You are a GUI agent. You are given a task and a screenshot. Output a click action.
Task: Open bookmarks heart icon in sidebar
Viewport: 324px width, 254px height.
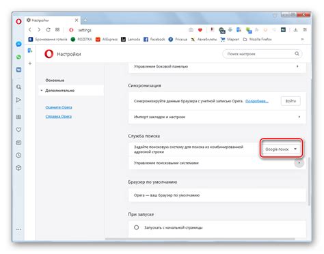pos(18,130)
